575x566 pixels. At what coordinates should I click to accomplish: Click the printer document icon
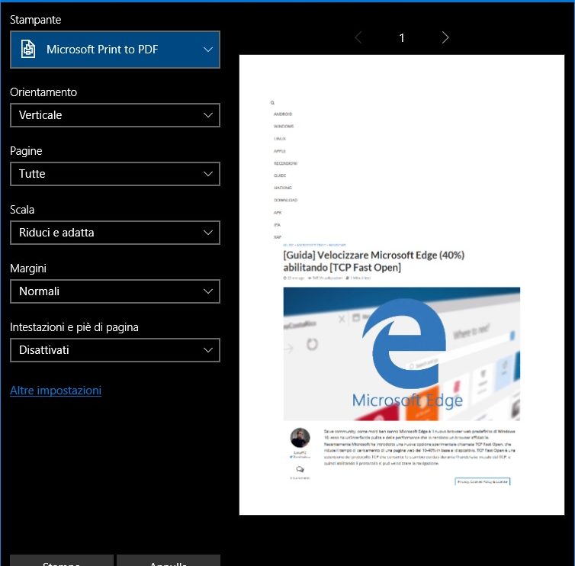28,49
